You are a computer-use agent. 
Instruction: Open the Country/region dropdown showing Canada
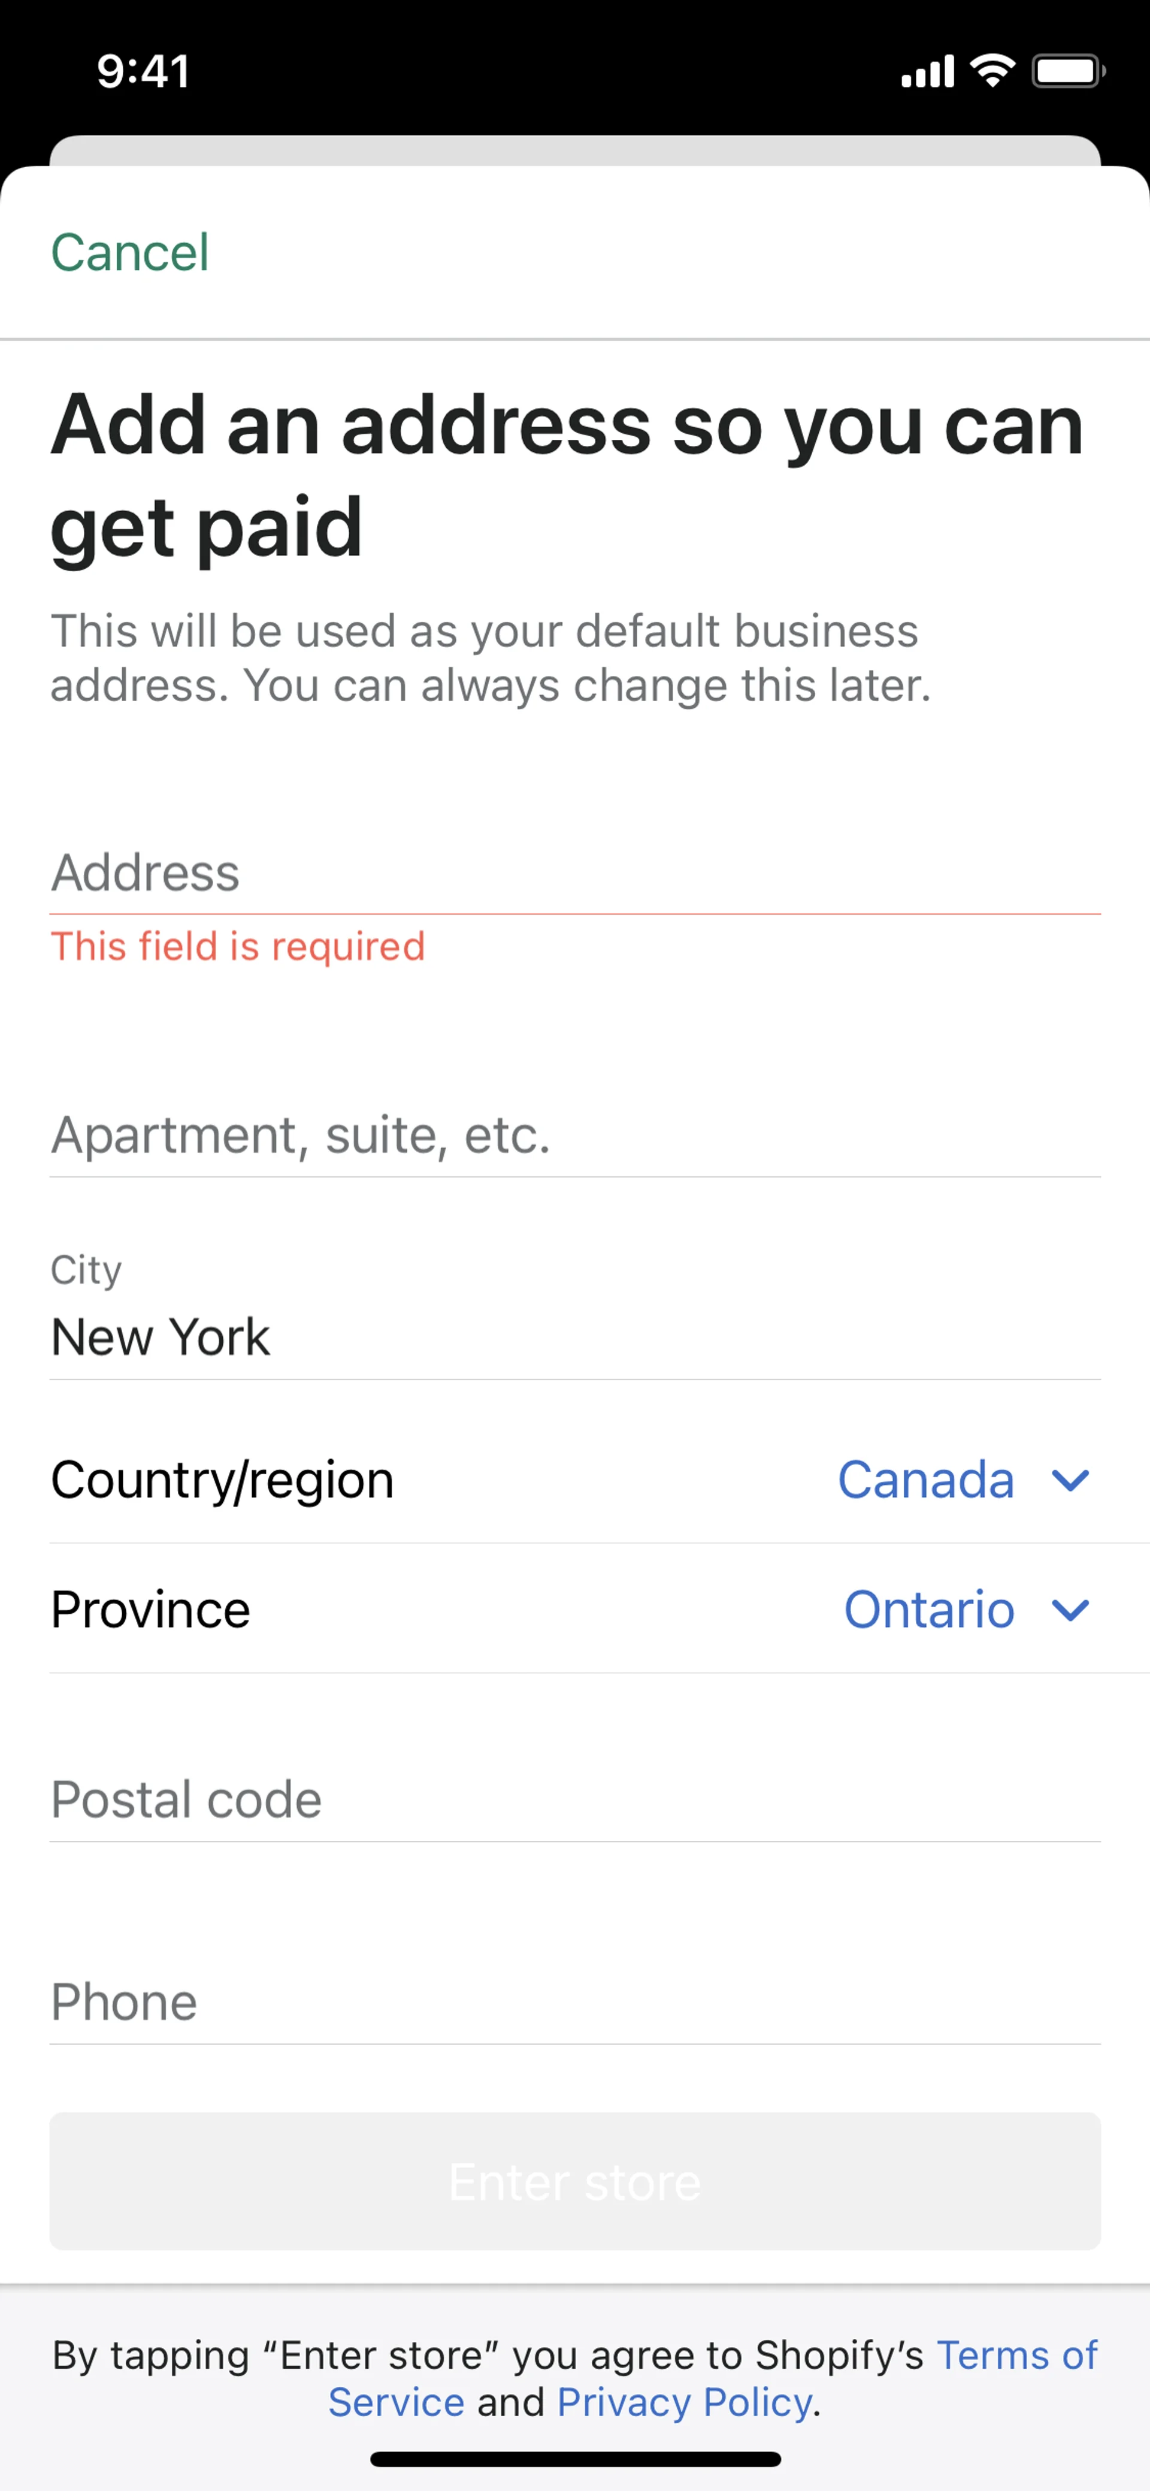[925, 1479]
